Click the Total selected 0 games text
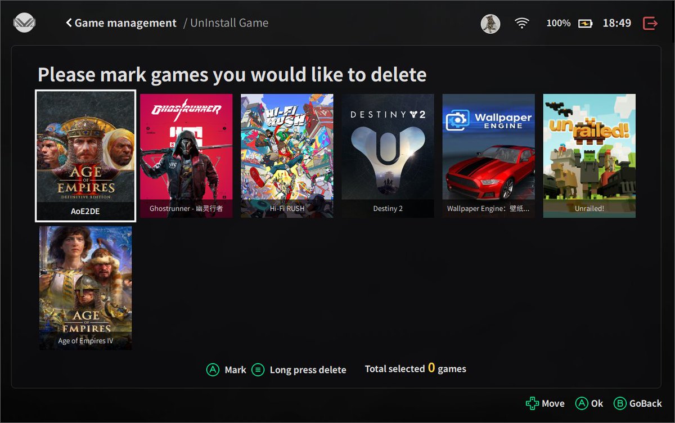This screenshot has height=423, width=675. click(x=416, y=368)
